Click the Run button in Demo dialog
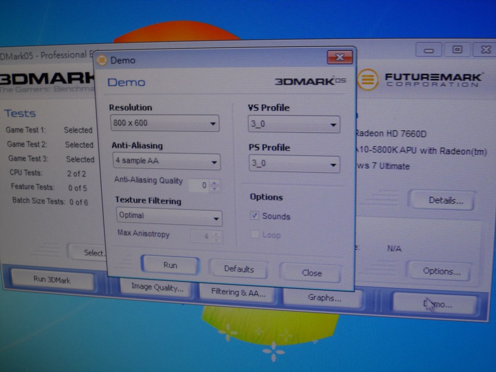This screenshot has height=372, width=496. (x=170, y=265)
